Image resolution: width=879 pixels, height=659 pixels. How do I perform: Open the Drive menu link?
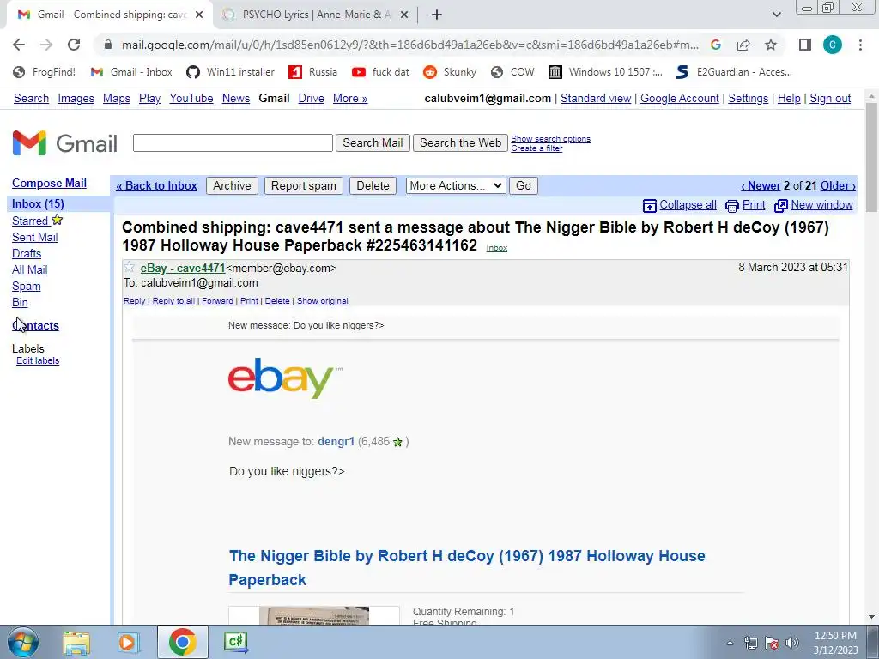pos(311,98)
